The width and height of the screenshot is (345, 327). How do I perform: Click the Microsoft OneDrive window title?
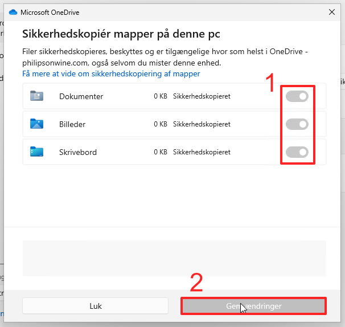pyautogui.click(x=50, y=13)
